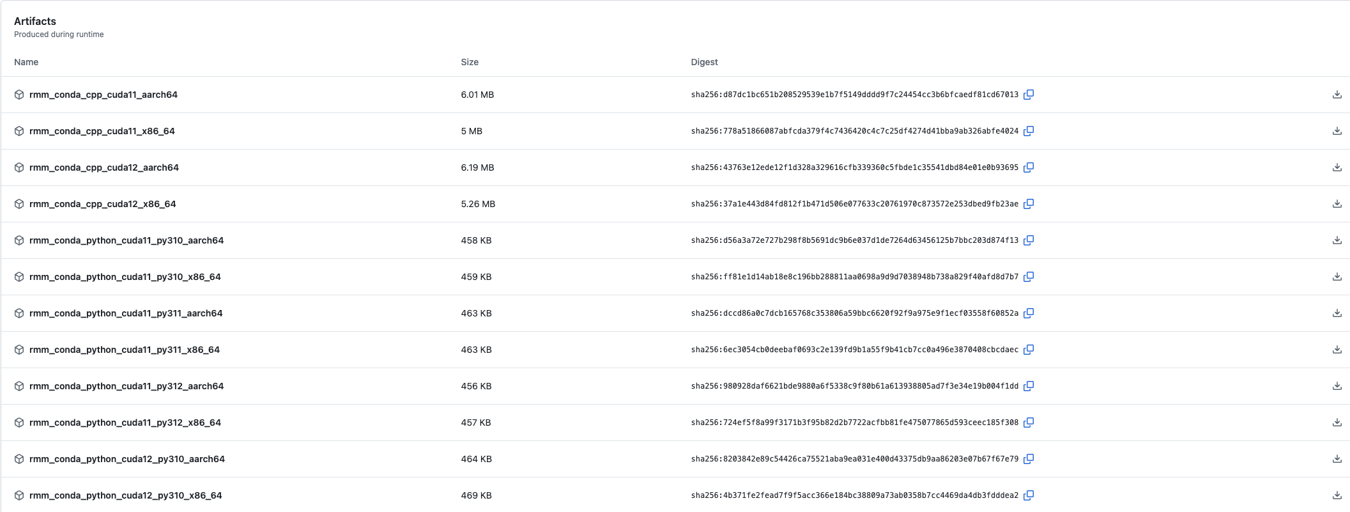
Task: Download the rmm_conda_python_cuda11_py312_x86_64 artifact
Action: point(1337,423)
